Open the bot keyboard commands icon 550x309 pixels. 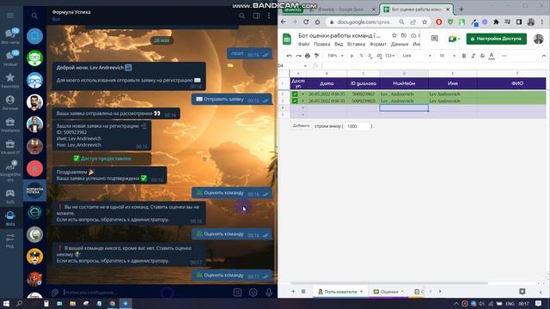point(237,292)
